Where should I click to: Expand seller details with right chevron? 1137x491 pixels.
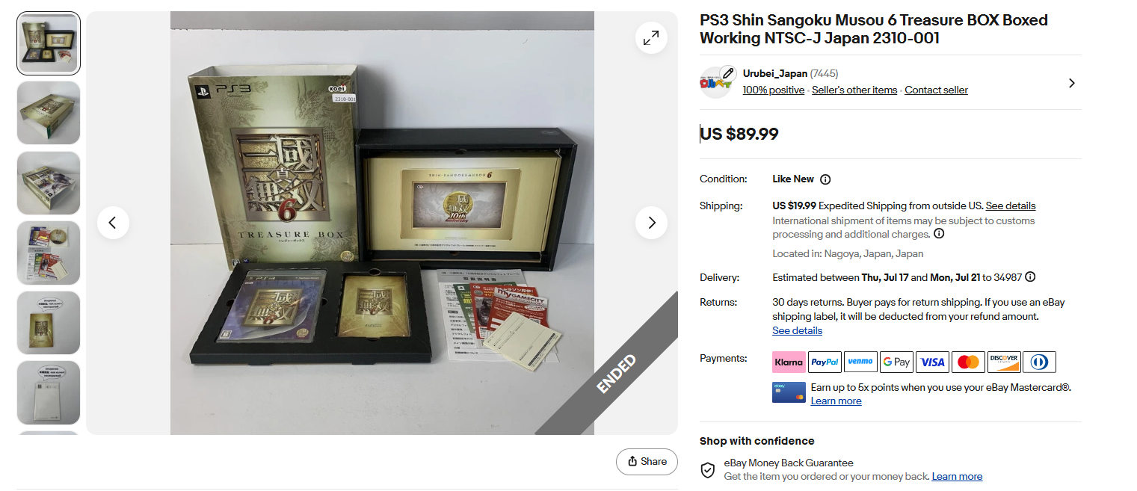click(1071, 83)
